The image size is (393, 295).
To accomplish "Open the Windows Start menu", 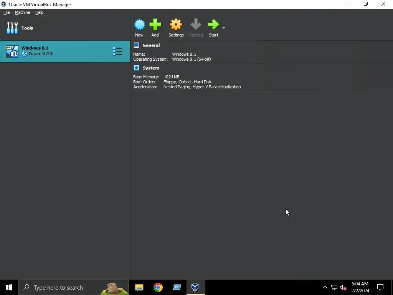I will (x=9, y=287).
